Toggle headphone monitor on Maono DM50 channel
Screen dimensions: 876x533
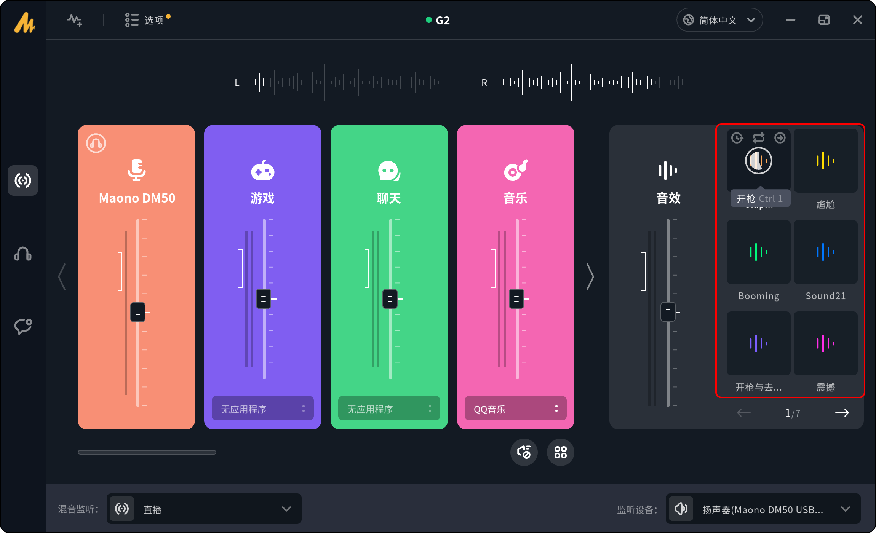coord(96,143)
